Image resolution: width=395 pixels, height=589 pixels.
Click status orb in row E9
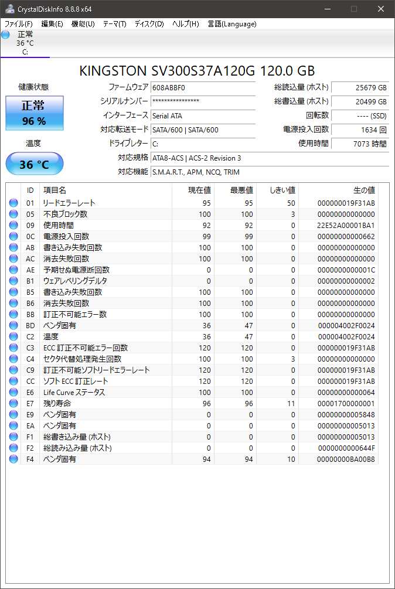pos(13,415)
